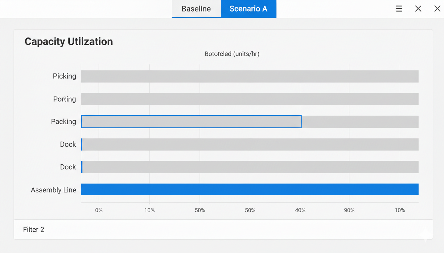
Task: Select the Picking bar in the chart
Action: (250, 76)
